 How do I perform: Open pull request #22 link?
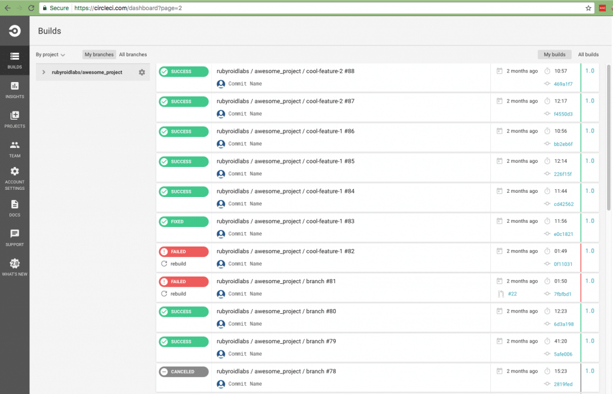pos(512,294)
